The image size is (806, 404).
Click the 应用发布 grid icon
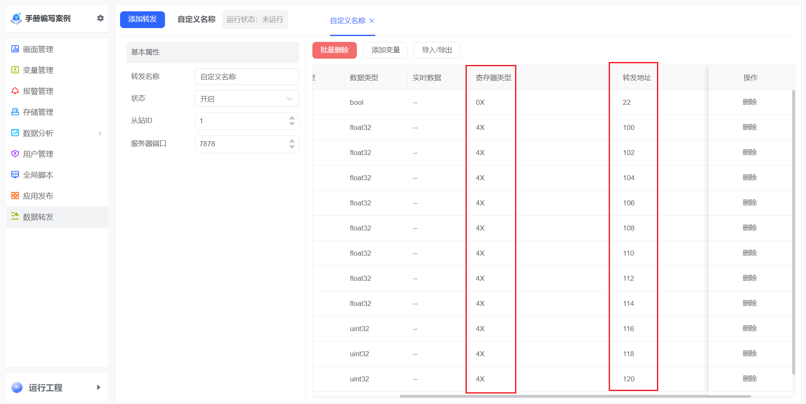15,196
